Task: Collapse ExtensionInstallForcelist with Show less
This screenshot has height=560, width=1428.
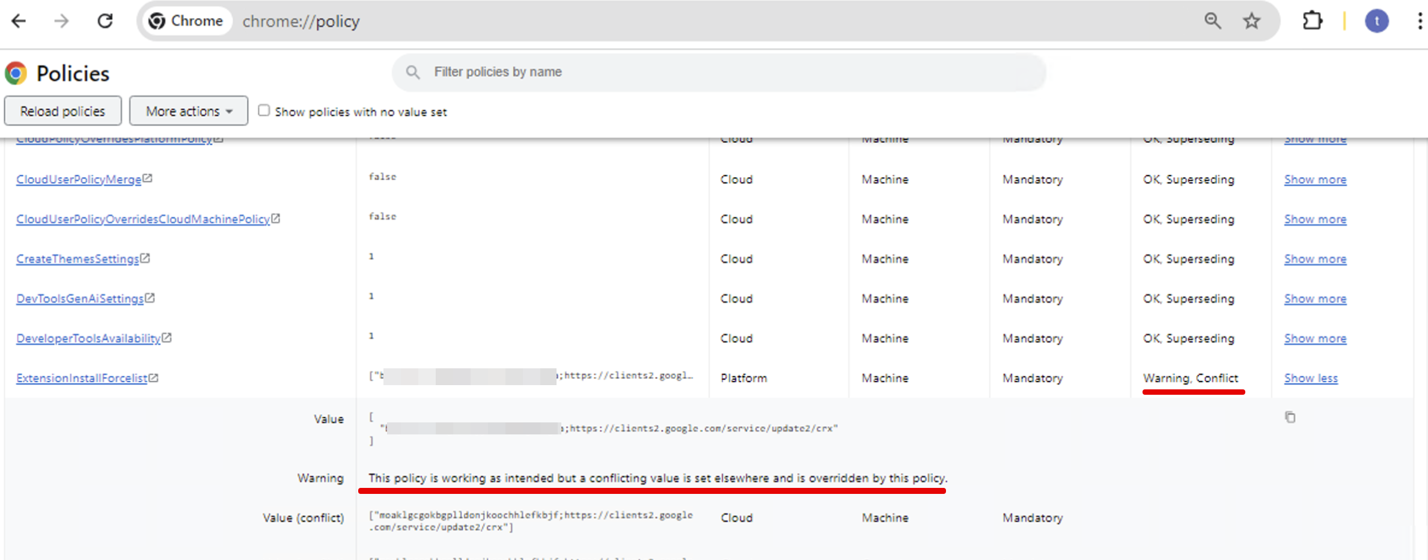Action: [x=1311, y=378]
